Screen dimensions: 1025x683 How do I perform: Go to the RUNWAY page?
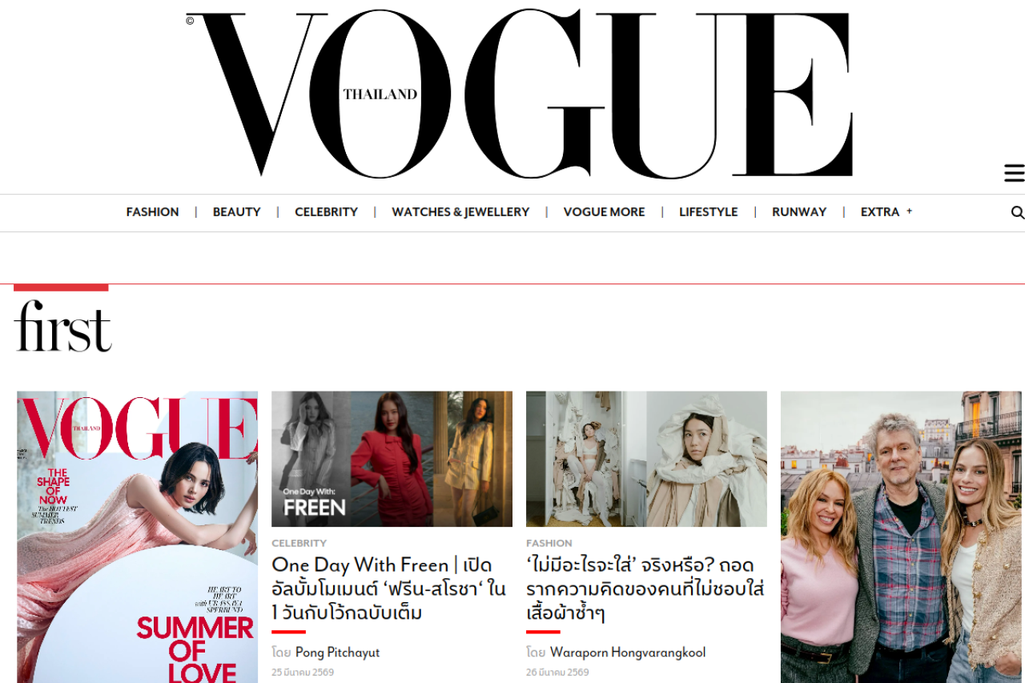pos(799,212)
